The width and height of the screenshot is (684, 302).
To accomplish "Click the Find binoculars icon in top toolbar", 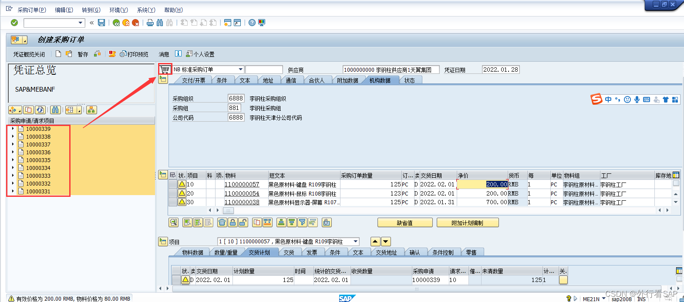I will [x=160, y=23].
